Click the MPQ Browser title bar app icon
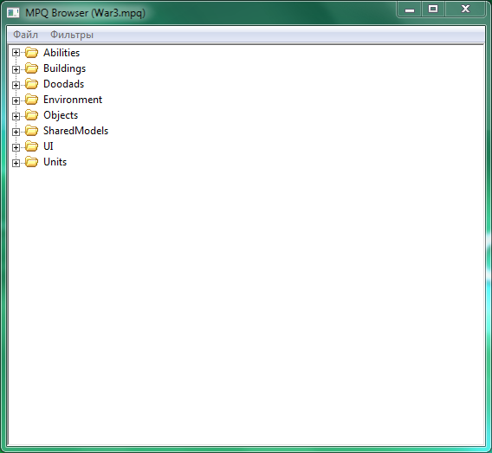492x453 pixels. pyautogui.click(x=13, y=13)
